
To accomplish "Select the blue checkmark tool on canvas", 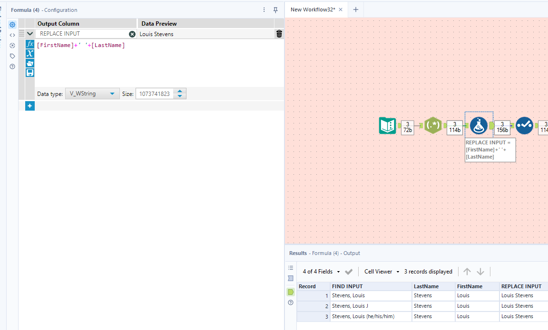I will coord(524,125).
